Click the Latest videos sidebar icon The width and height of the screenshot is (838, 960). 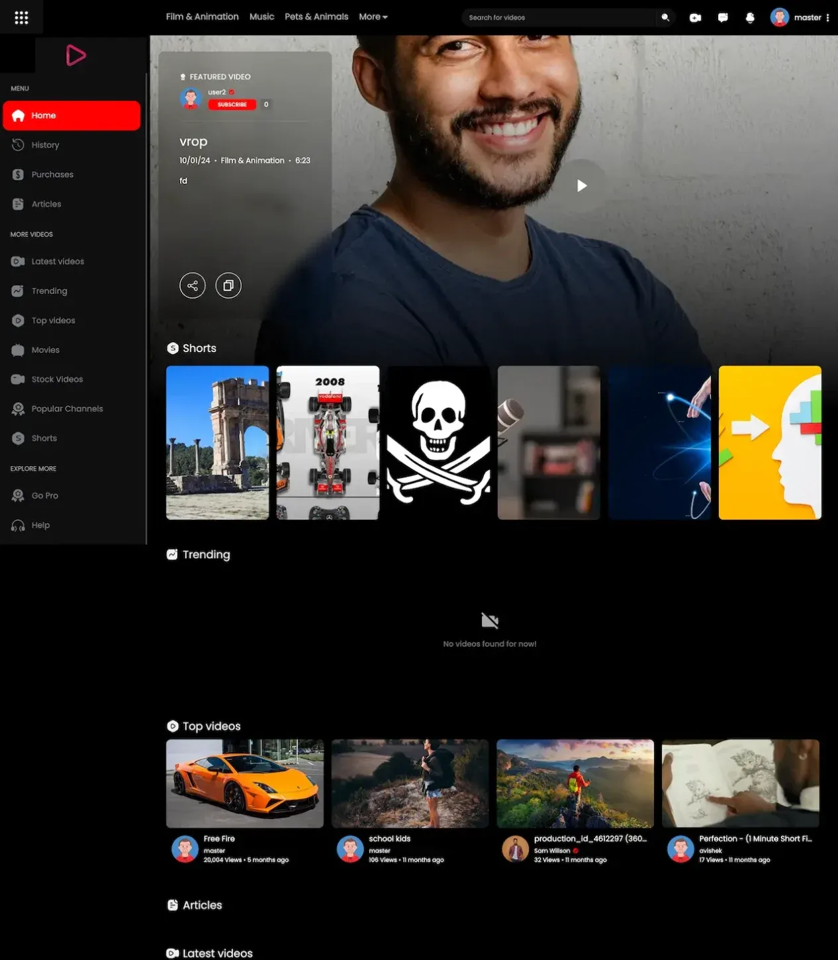tap(18, 262)
